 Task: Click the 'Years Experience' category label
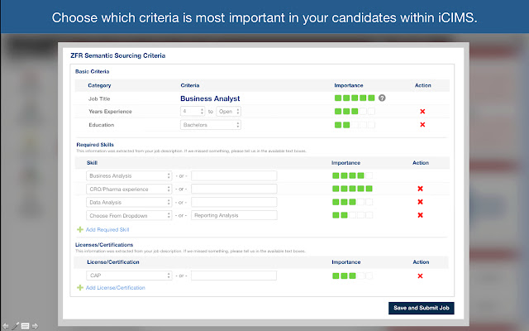click(110, 112)
